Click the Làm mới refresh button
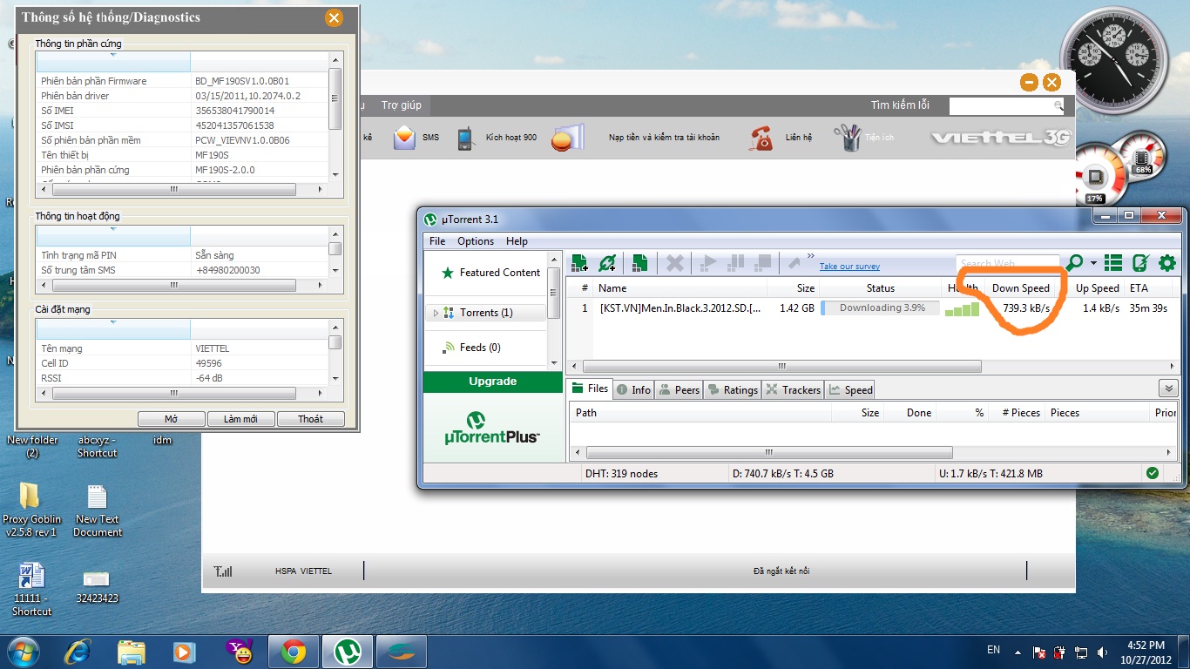 coord(240,419)
